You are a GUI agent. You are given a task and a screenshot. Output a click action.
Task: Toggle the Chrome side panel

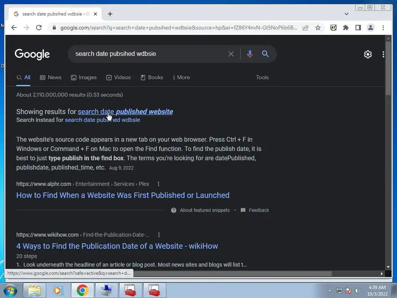[358, 28]
